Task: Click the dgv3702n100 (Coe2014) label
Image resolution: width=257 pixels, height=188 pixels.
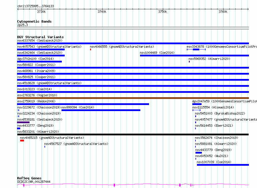Action: (36, 59)
